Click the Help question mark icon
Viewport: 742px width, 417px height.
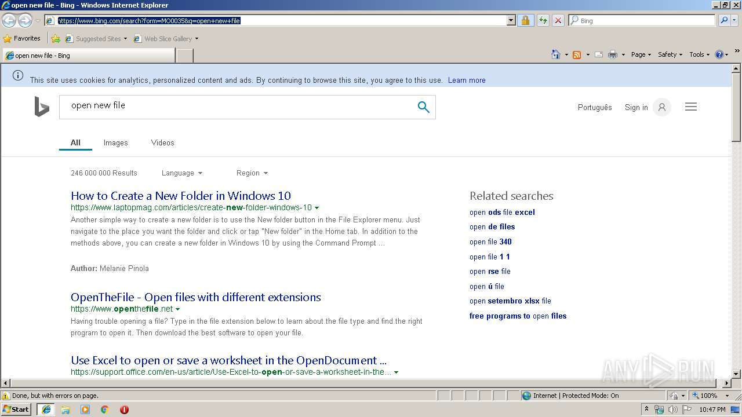click(x=719, y=54)
